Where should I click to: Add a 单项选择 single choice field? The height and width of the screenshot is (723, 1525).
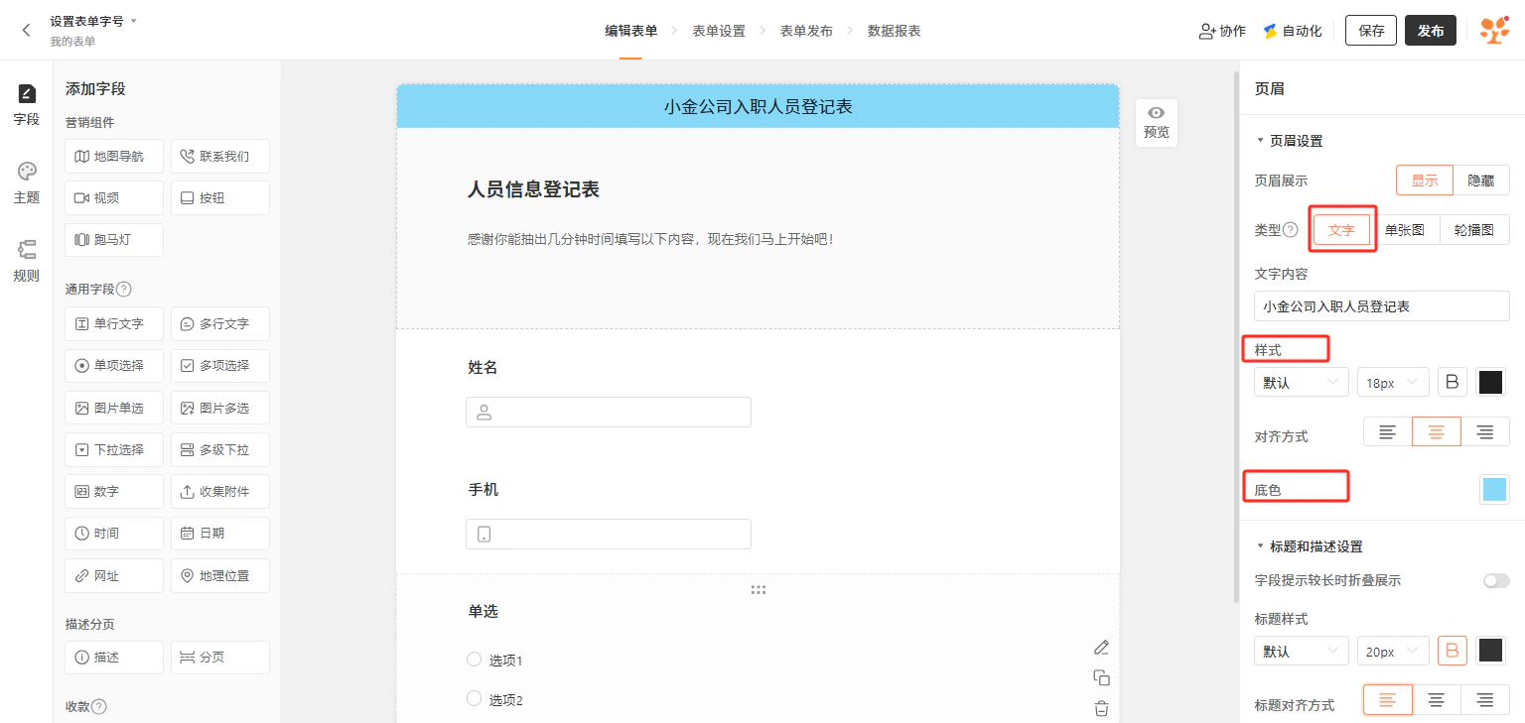(114, 365)
